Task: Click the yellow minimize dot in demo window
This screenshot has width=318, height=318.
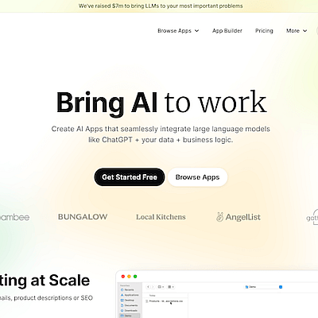Action: point(129,277)
